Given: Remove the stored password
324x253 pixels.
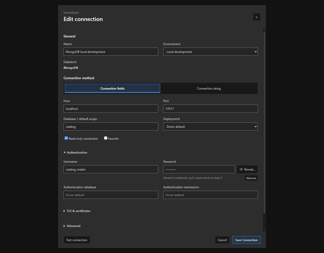Looking at the screenshot, I should point(251,178).
